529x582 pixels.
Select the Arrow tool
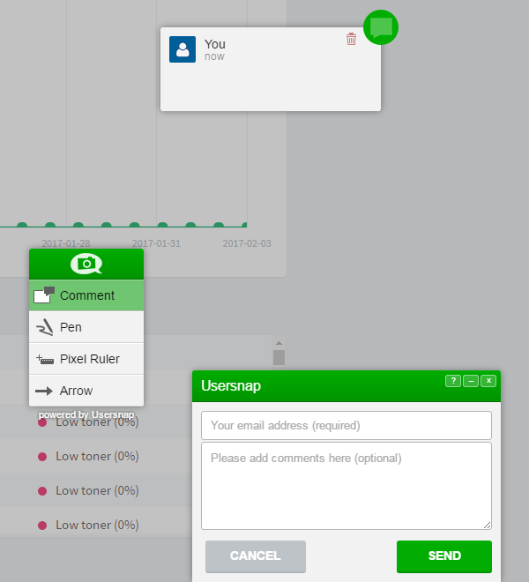(86, 391)
